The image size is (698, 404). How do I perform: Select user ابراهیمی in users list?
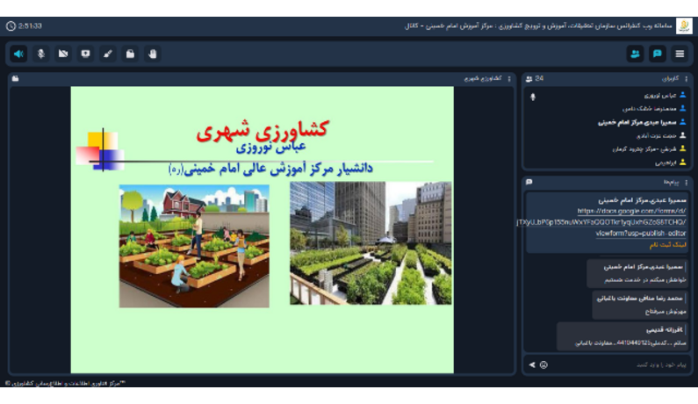666,163
